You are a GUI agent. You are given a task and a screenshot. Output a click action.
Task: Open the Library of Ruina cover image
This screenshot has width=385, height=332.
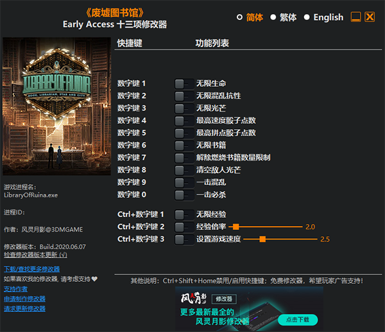(56, 106)
